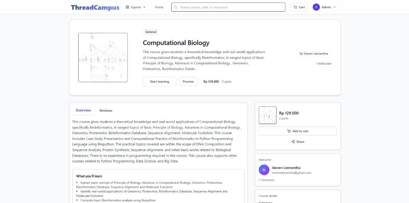Screen dimensions: 409x203
Task: Focus the course search field
Action: pos(230,7)
